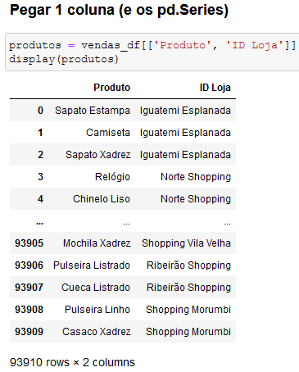Click the 'Pegar 1 coluna' heading
This screenshot has height=372, width=299.
pos(119,11)
